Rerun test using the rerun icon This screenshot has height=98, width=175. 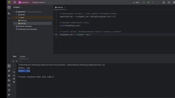(x=13, y=61)
